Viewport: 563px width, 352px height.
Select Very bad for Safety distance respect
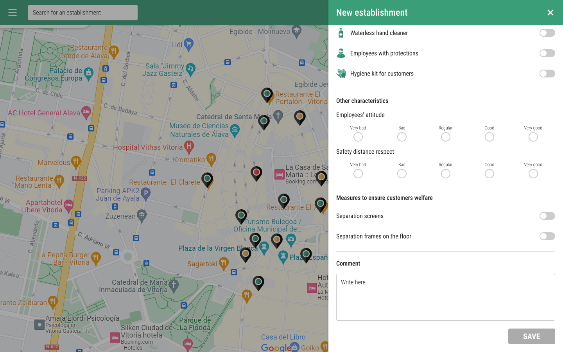tap(358, 174)
